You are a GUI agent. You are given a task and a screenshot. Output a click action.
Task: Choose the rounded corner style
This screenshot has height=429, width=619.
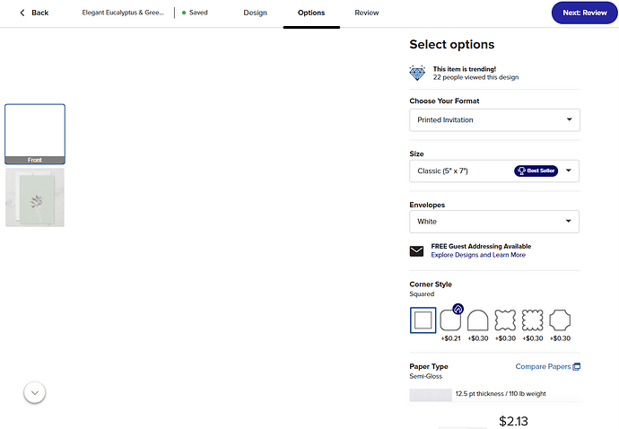point(450,320)
